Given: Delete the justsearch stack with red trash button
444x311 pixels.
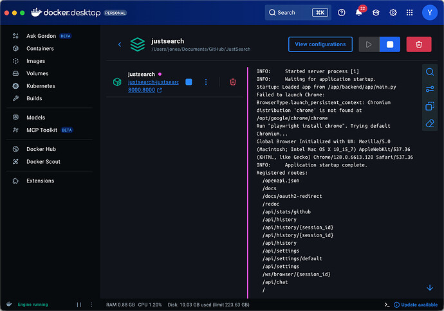Looking at the screenshot, I should tap(419, 44).
